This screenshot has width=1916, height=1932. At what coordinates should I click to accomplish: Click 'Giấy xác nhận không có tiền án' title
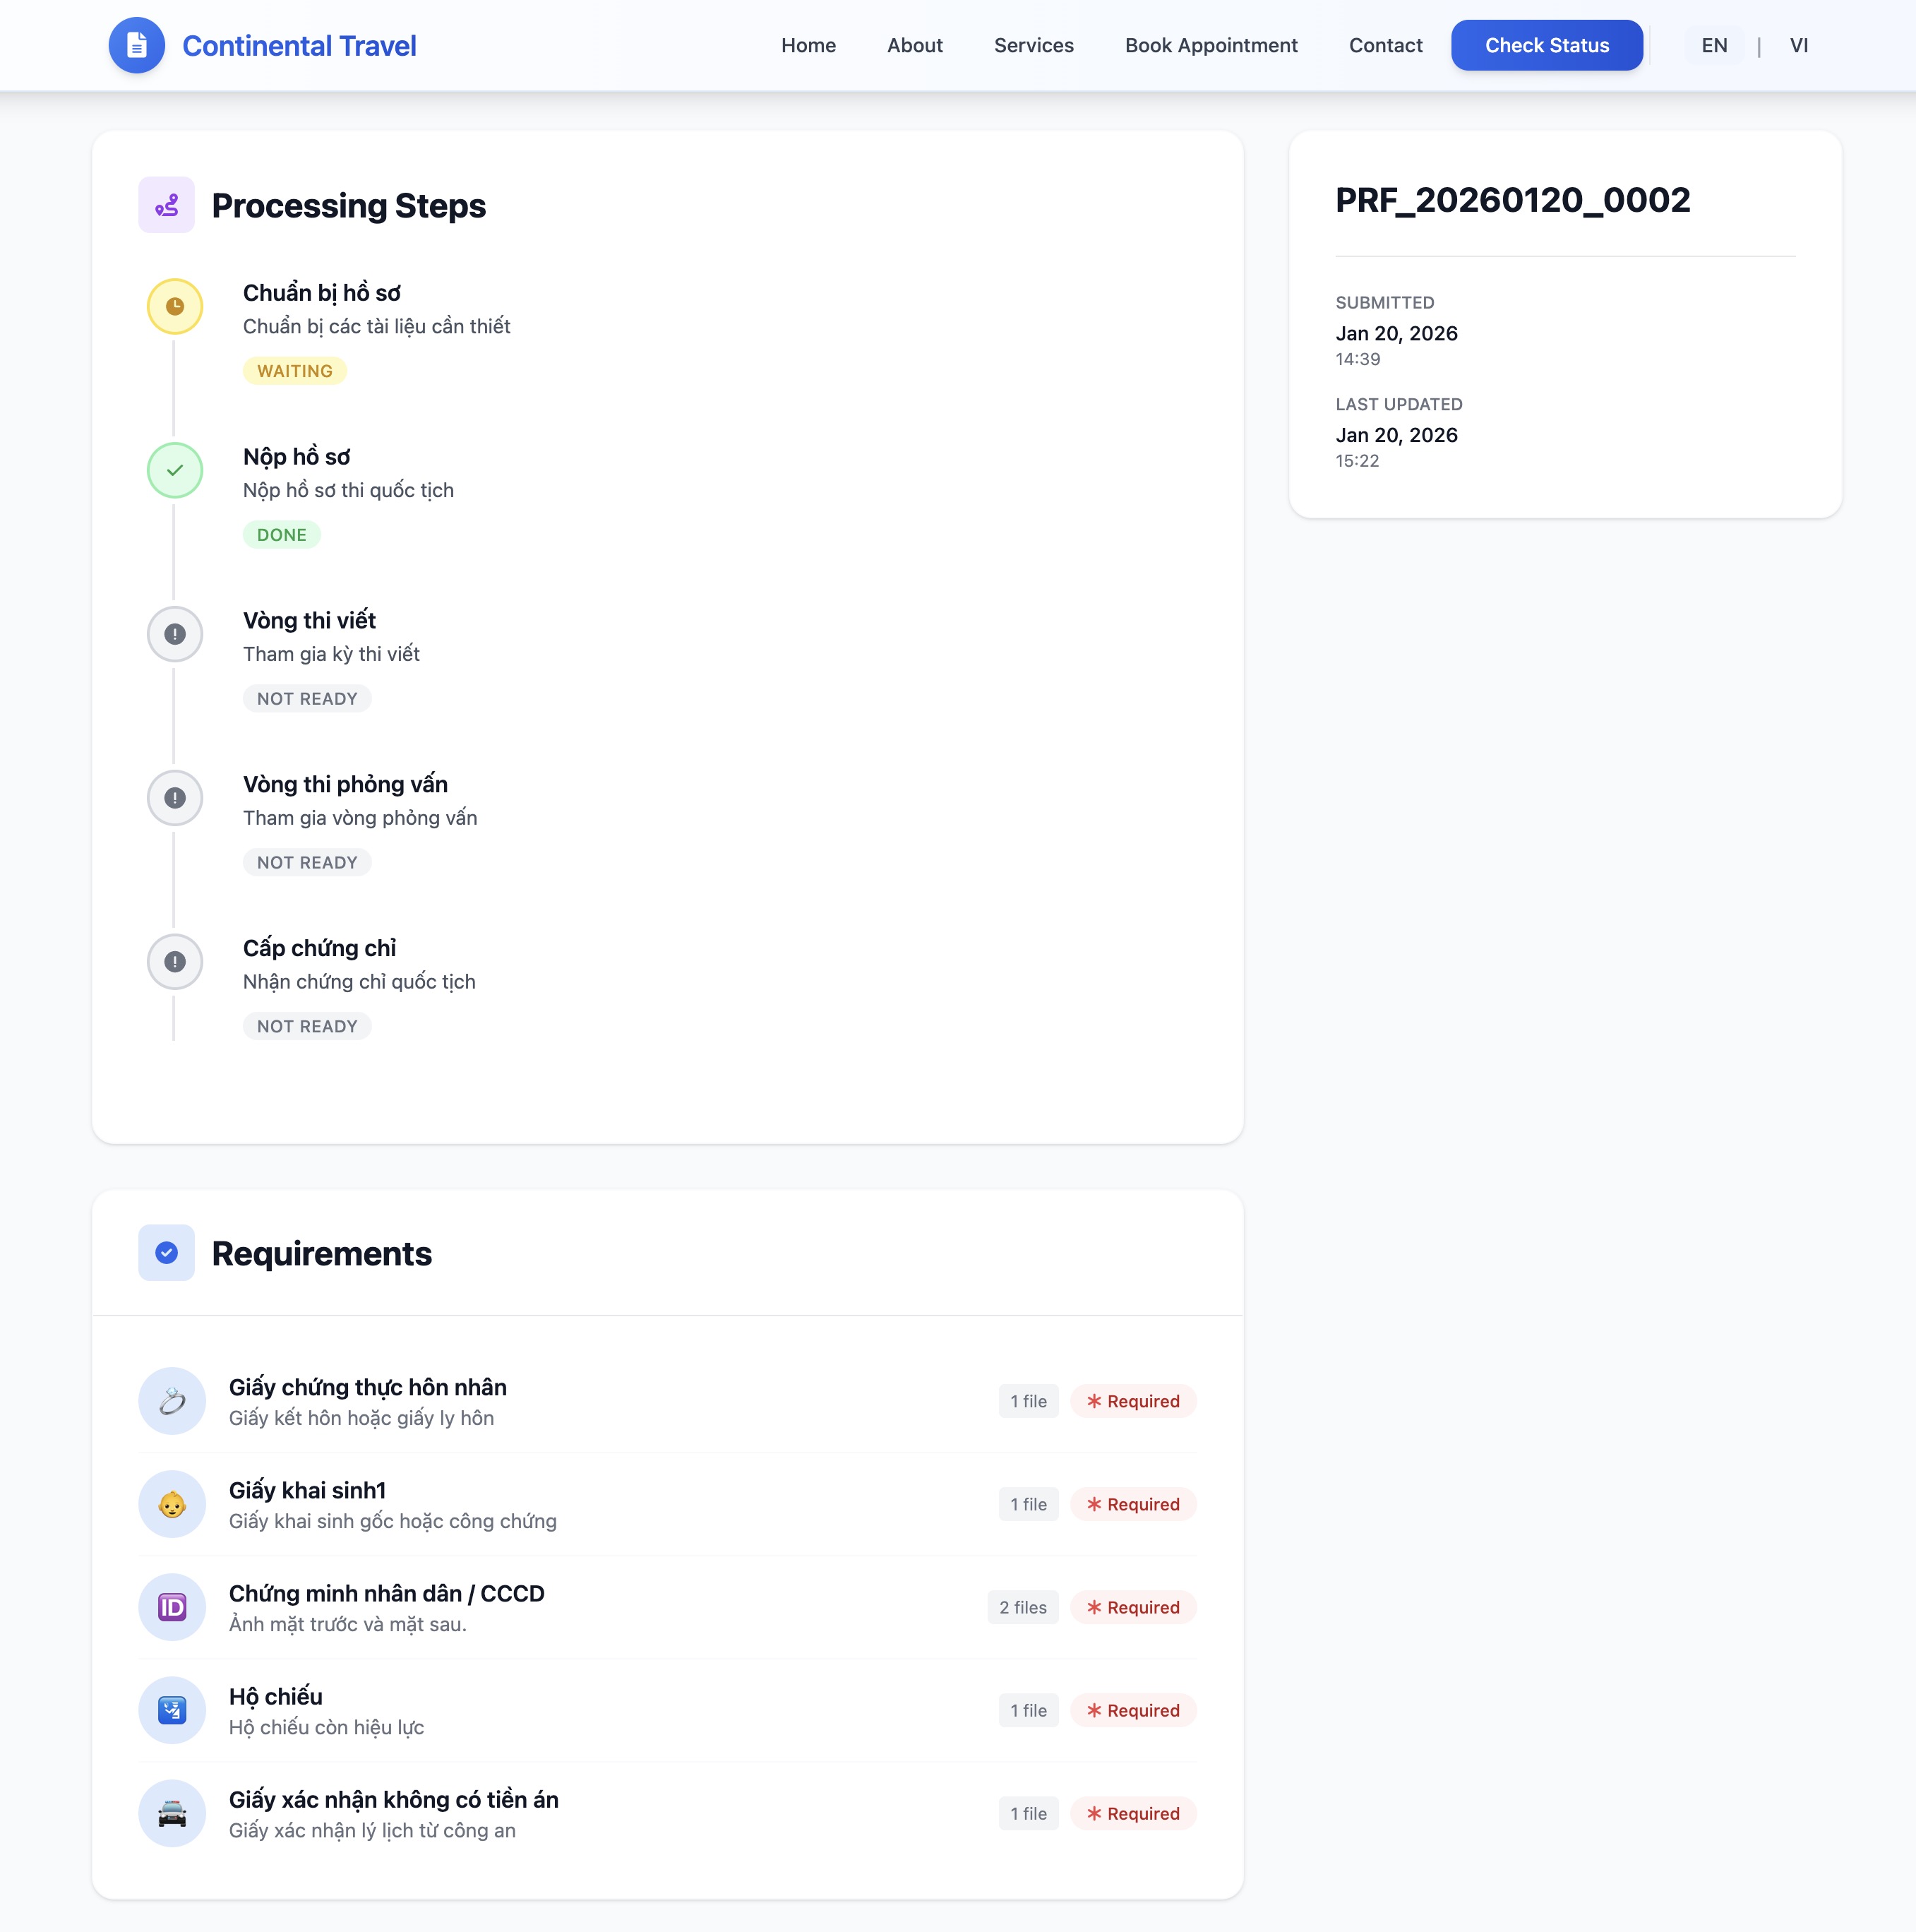[x=394, y=1799]
